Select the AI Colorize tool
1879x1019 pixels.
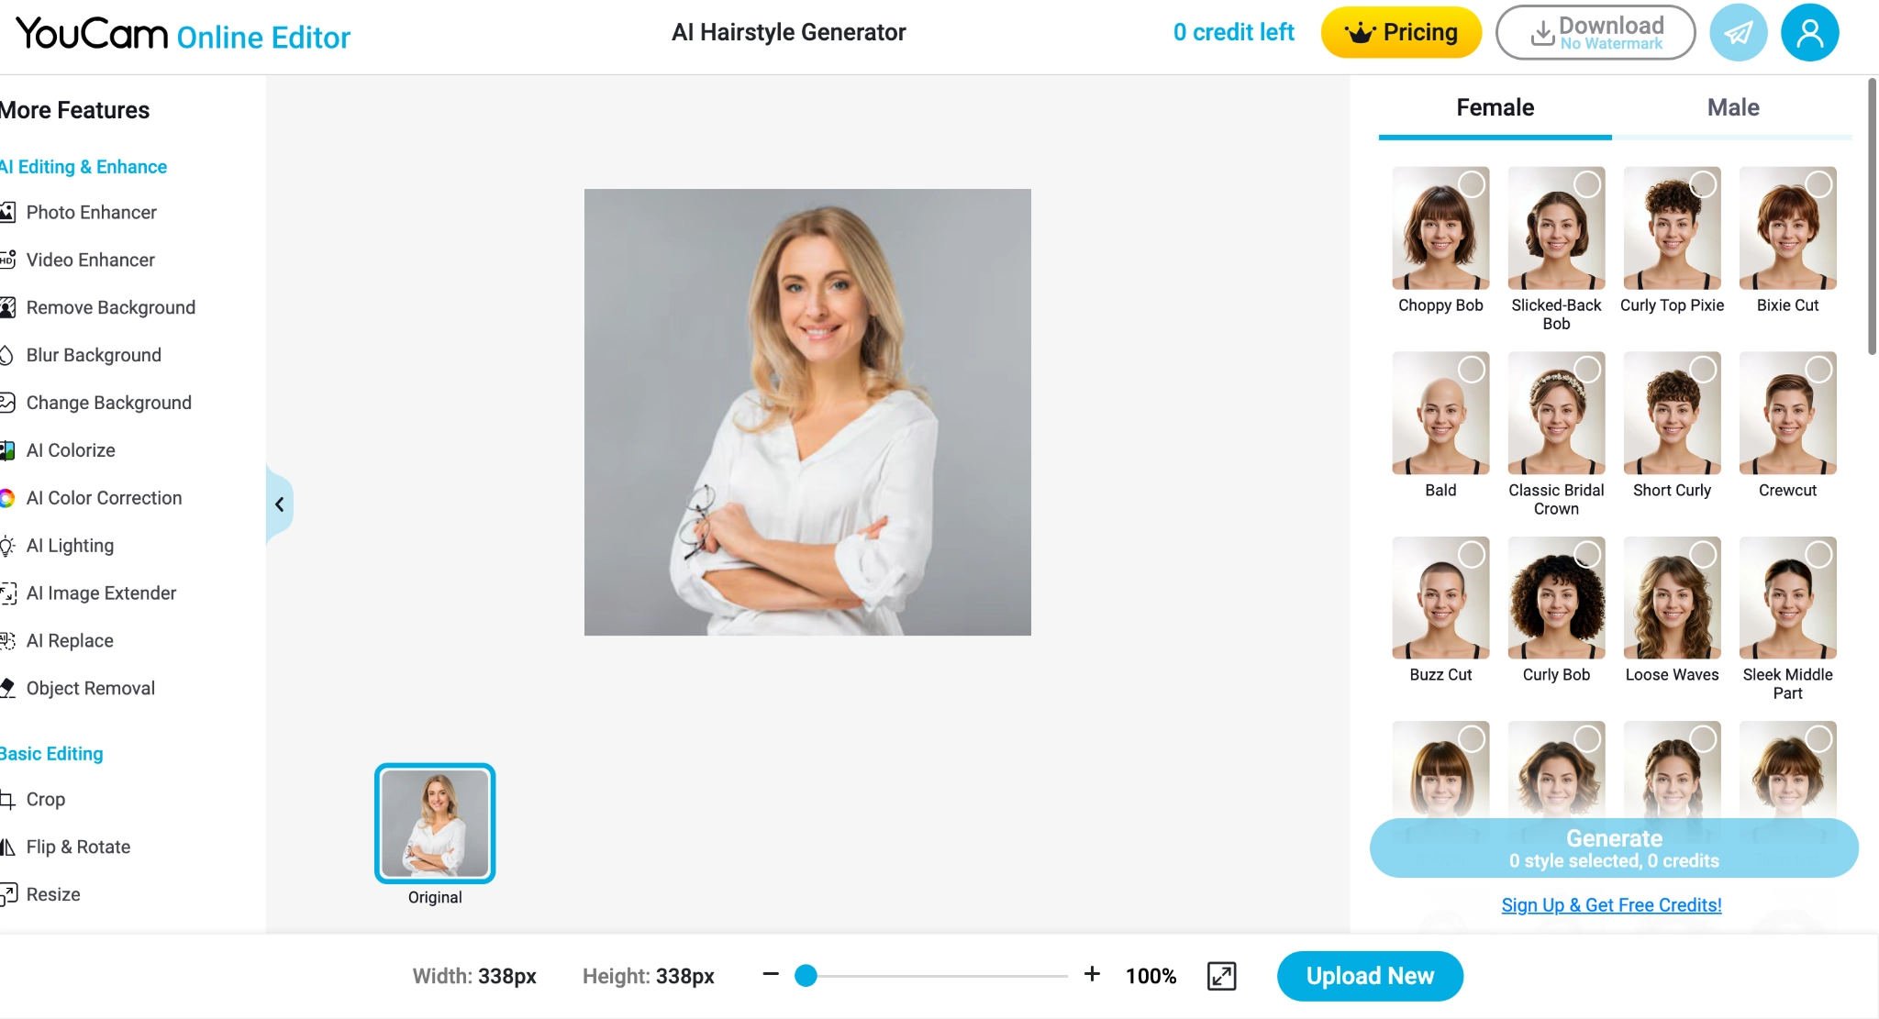coord(69,449)
